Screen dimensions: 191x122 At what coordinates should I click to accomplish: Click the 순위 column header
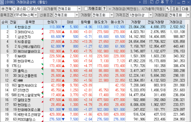coord(5,22)
